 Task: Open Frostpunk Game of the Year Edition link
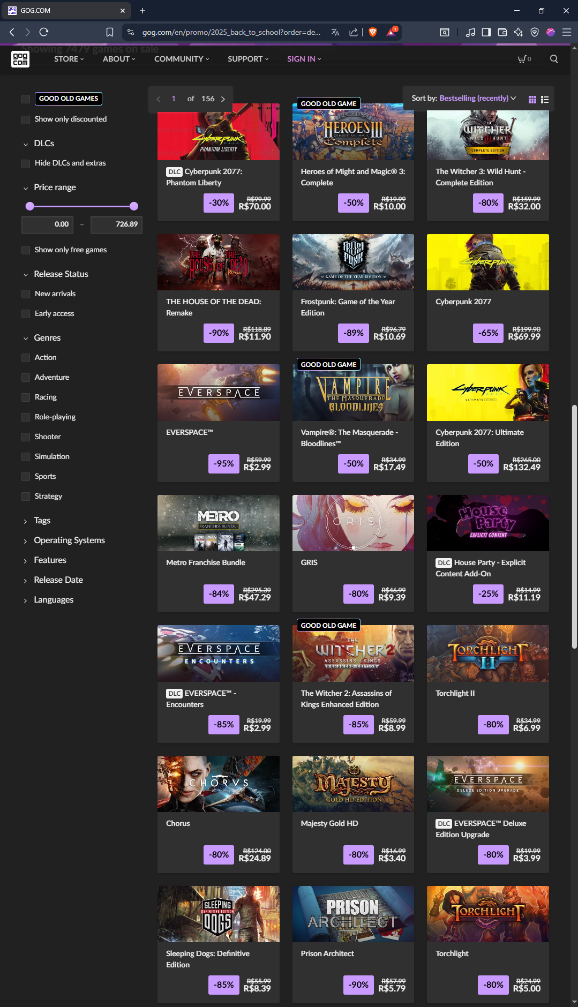(348, 307)
